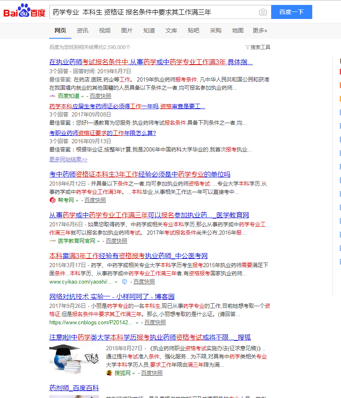This screenshot has height=398, width=341.
Task: Click the 搜狐网 favicon
Action: [109, 373]
